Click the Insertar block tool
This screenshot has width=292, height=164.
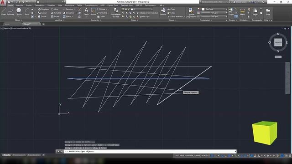(163, 11)
